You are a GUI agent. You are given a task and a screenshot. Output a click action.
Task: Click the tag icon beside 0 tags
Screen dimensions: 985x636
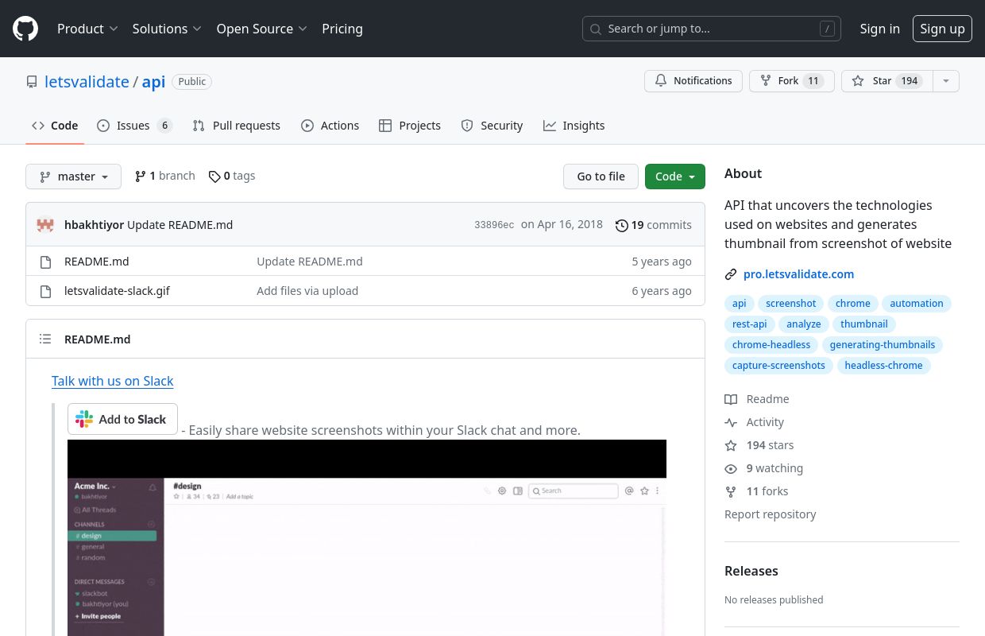point(214,176)
